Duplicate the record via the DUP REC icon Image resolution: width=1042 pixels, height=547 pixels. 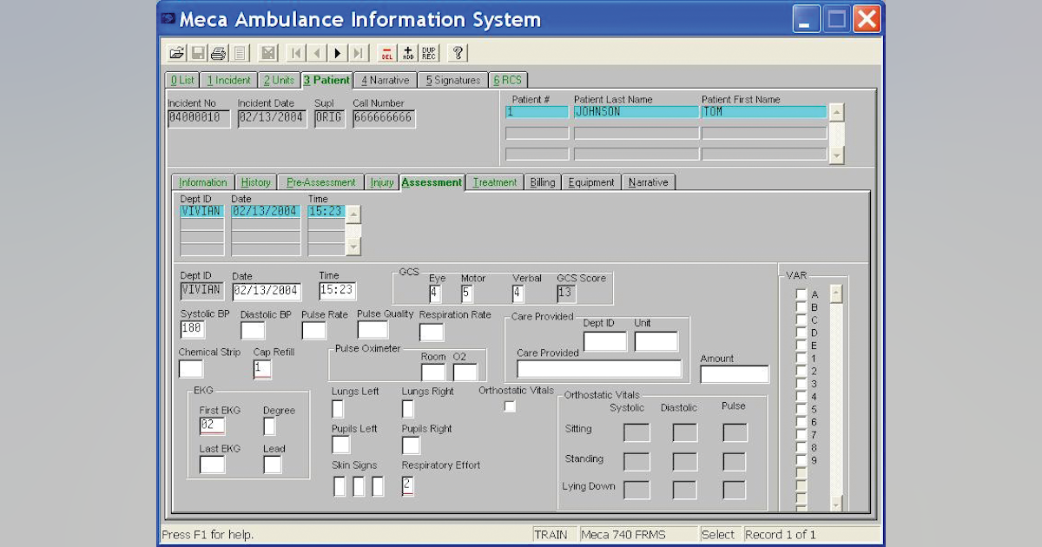(x=429, y=52)
